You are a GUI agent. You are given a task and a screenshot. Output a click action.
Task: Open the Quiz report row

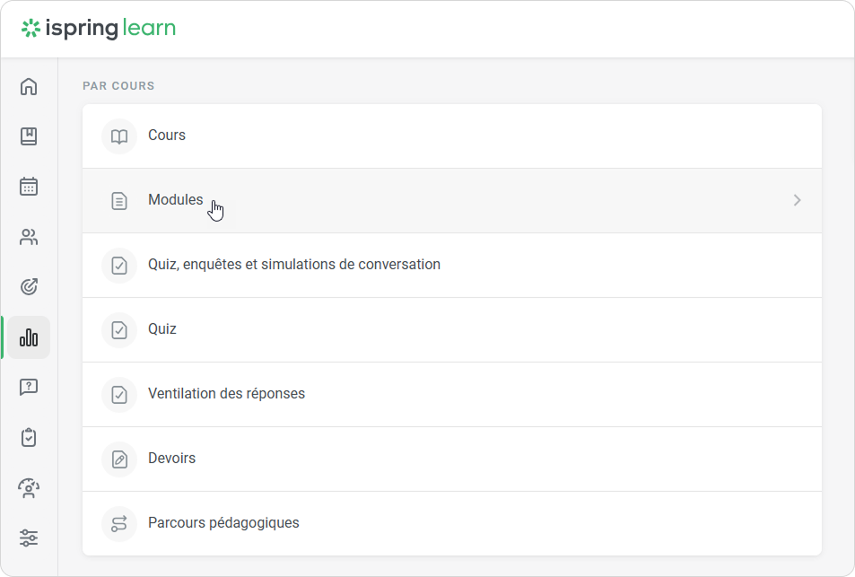(x=162, y=329)
